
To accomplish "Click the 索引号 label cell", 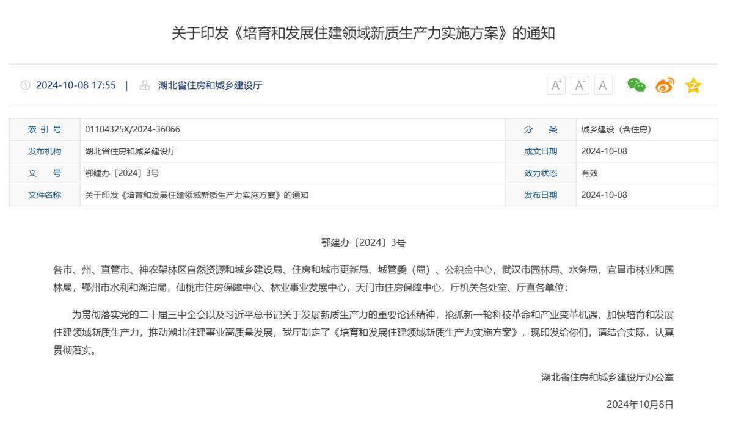I will pos(45,129).
